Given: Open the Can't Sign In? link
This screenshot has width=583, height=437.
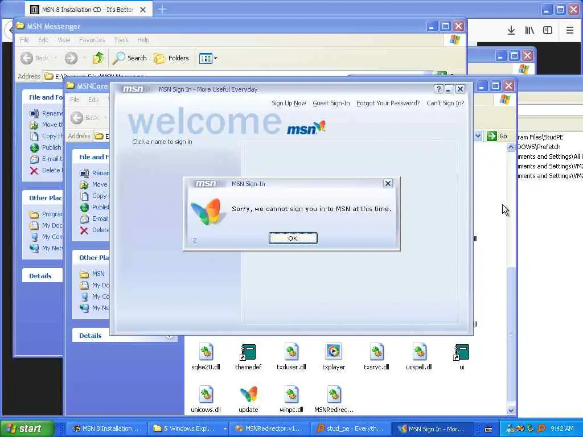Looking at the screenshot, I should coord(445,103).
